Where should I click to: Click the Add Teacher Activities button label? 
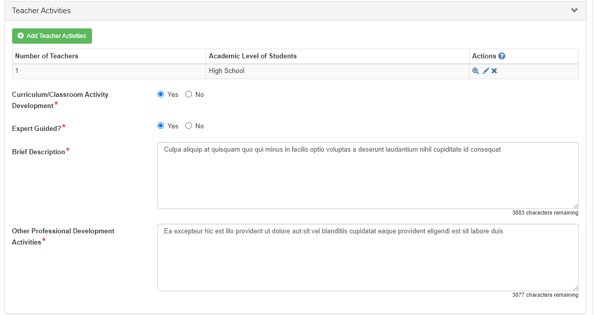click(56, 36)
